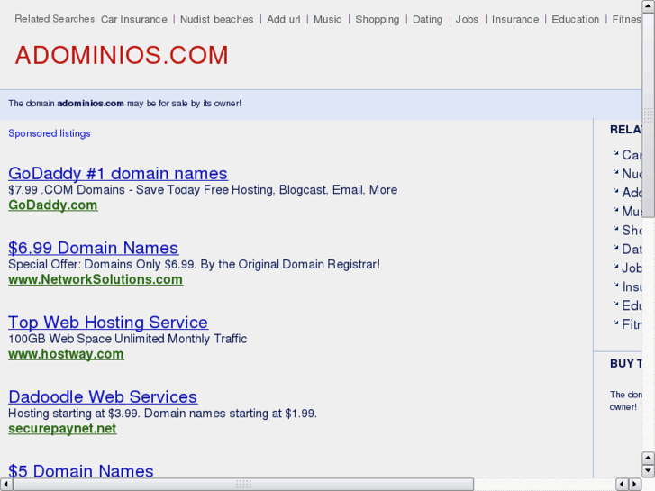Click the vertical scrollbar down arrow at bottom
Viewport: 655px width, 491px height.
tap(648, 471)
